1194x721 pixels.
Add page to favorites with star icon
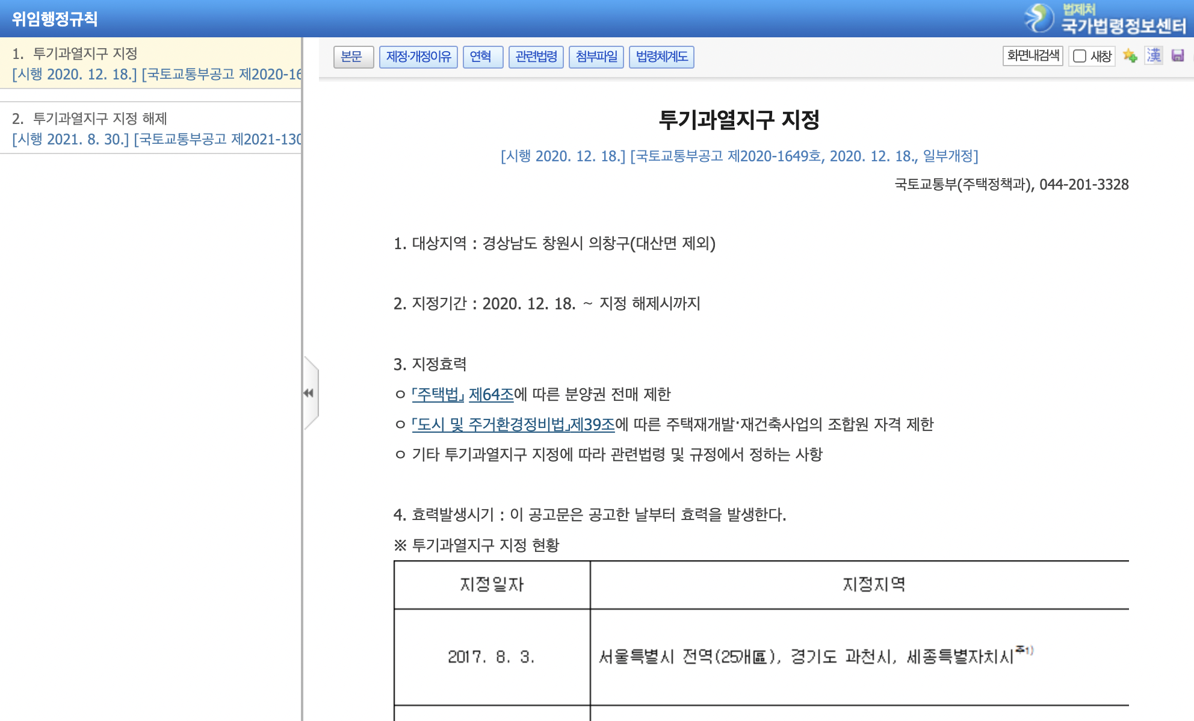[1130, 56]
